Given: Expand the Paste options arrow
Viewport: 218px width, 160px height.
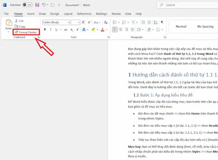Looking at the screenshot, I should (x=8, y=32).
